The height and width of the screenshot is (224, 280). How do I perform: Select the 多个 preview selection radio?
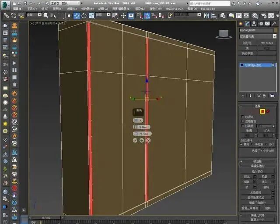266,144
